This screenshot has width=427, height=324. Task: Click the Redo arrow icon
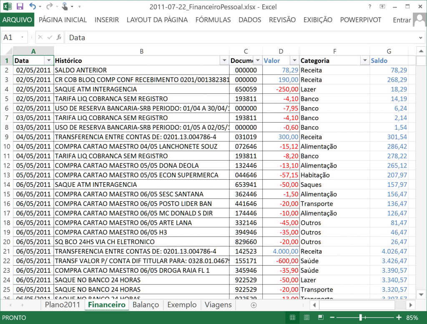pos(49,6)
